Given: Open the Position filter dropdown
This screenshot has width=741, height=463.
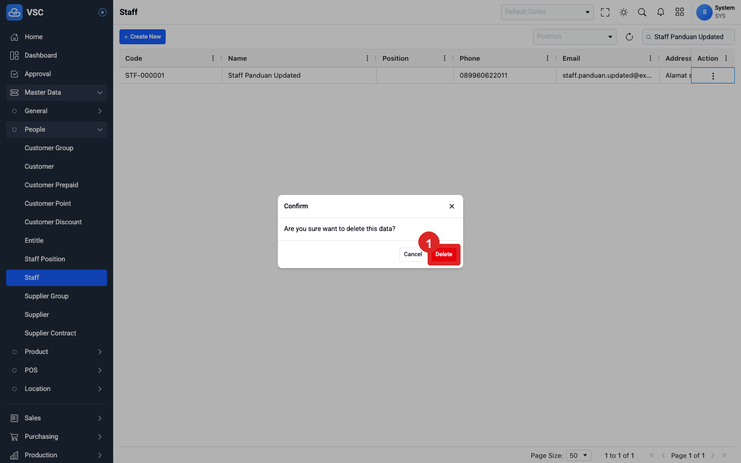Looking at the screenshot, I should [x=575, y=37].
